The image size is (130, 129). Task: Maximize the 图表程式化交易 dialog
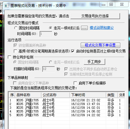pos(111,5)
